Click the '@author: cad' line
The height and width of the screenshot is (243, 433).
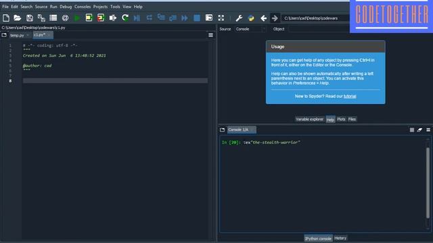[37, 65]
